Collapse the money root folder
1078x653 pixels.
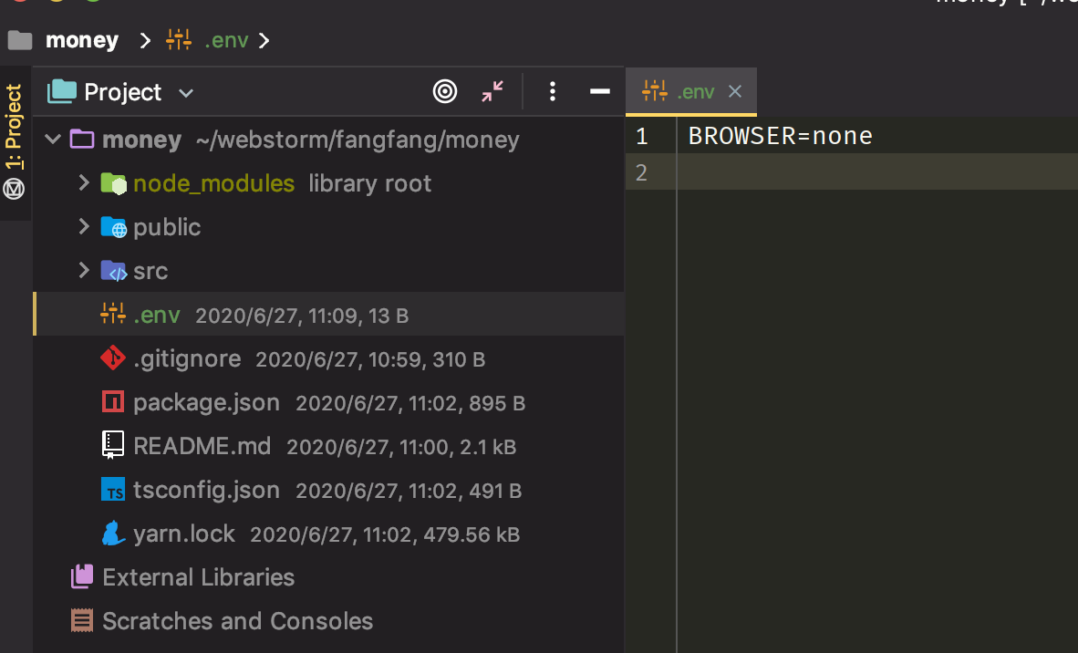pyautogui.click(x=53, y=140)
